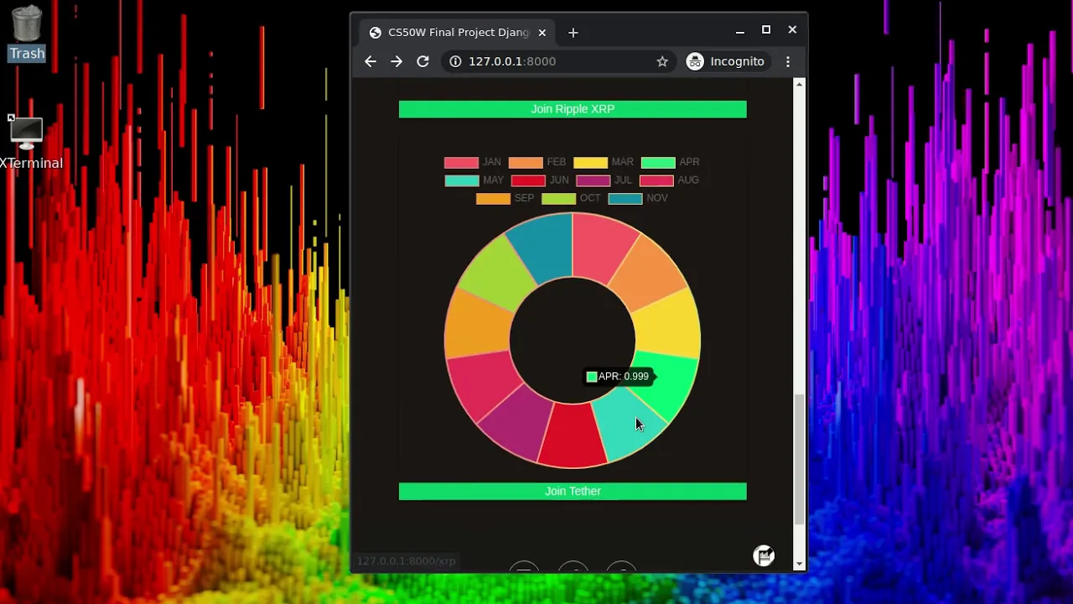Click the Join Ripple XRP button
Image resolution: width=1073 pixels, height=604 pixels.
573,109
